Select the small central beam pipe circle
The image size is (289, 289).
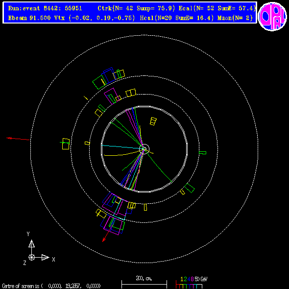(144, 148)
